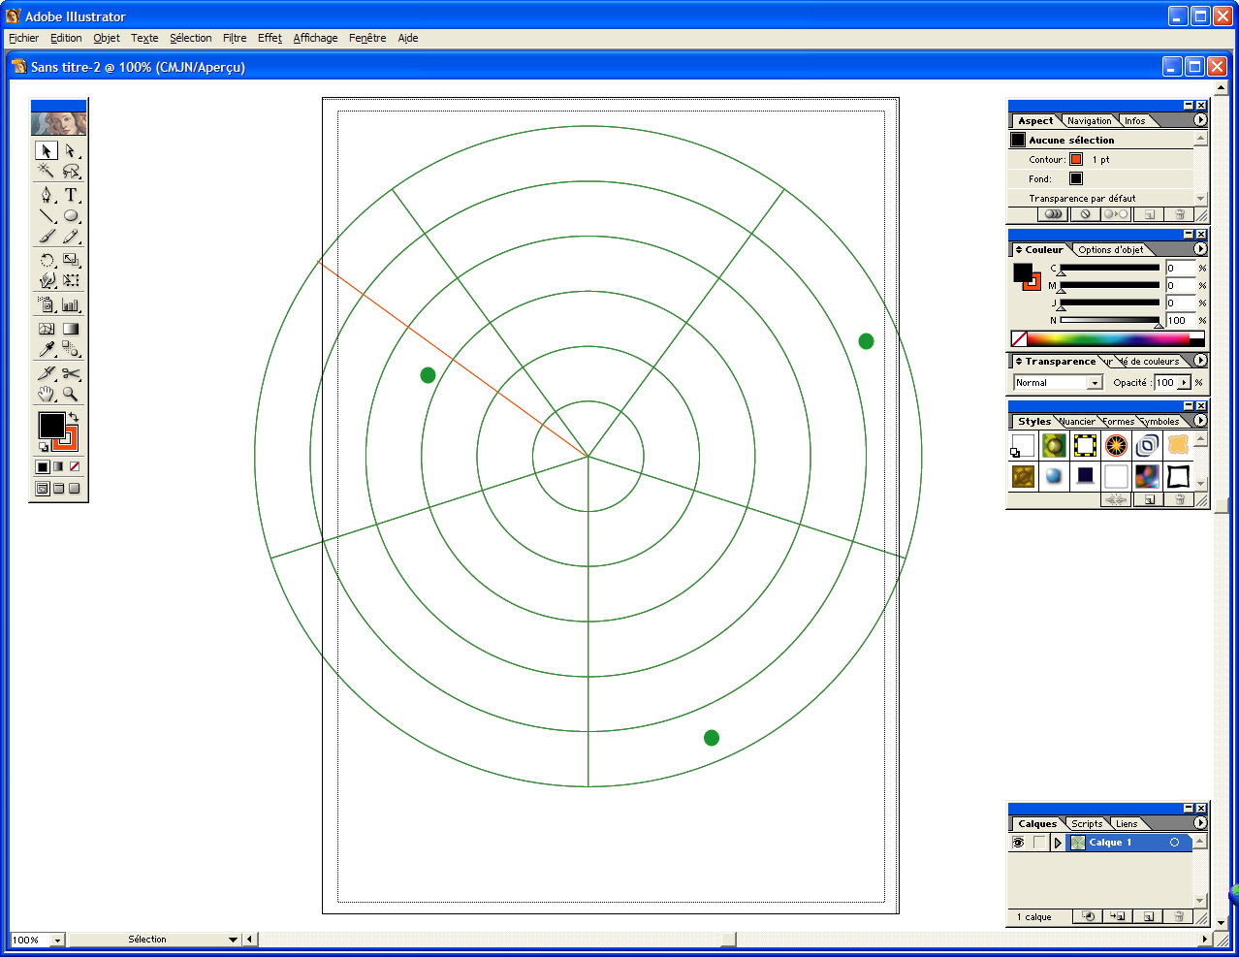Activate the Zoom magnifier tool
Screen dimensions: 1239x957
click(71, 394)
